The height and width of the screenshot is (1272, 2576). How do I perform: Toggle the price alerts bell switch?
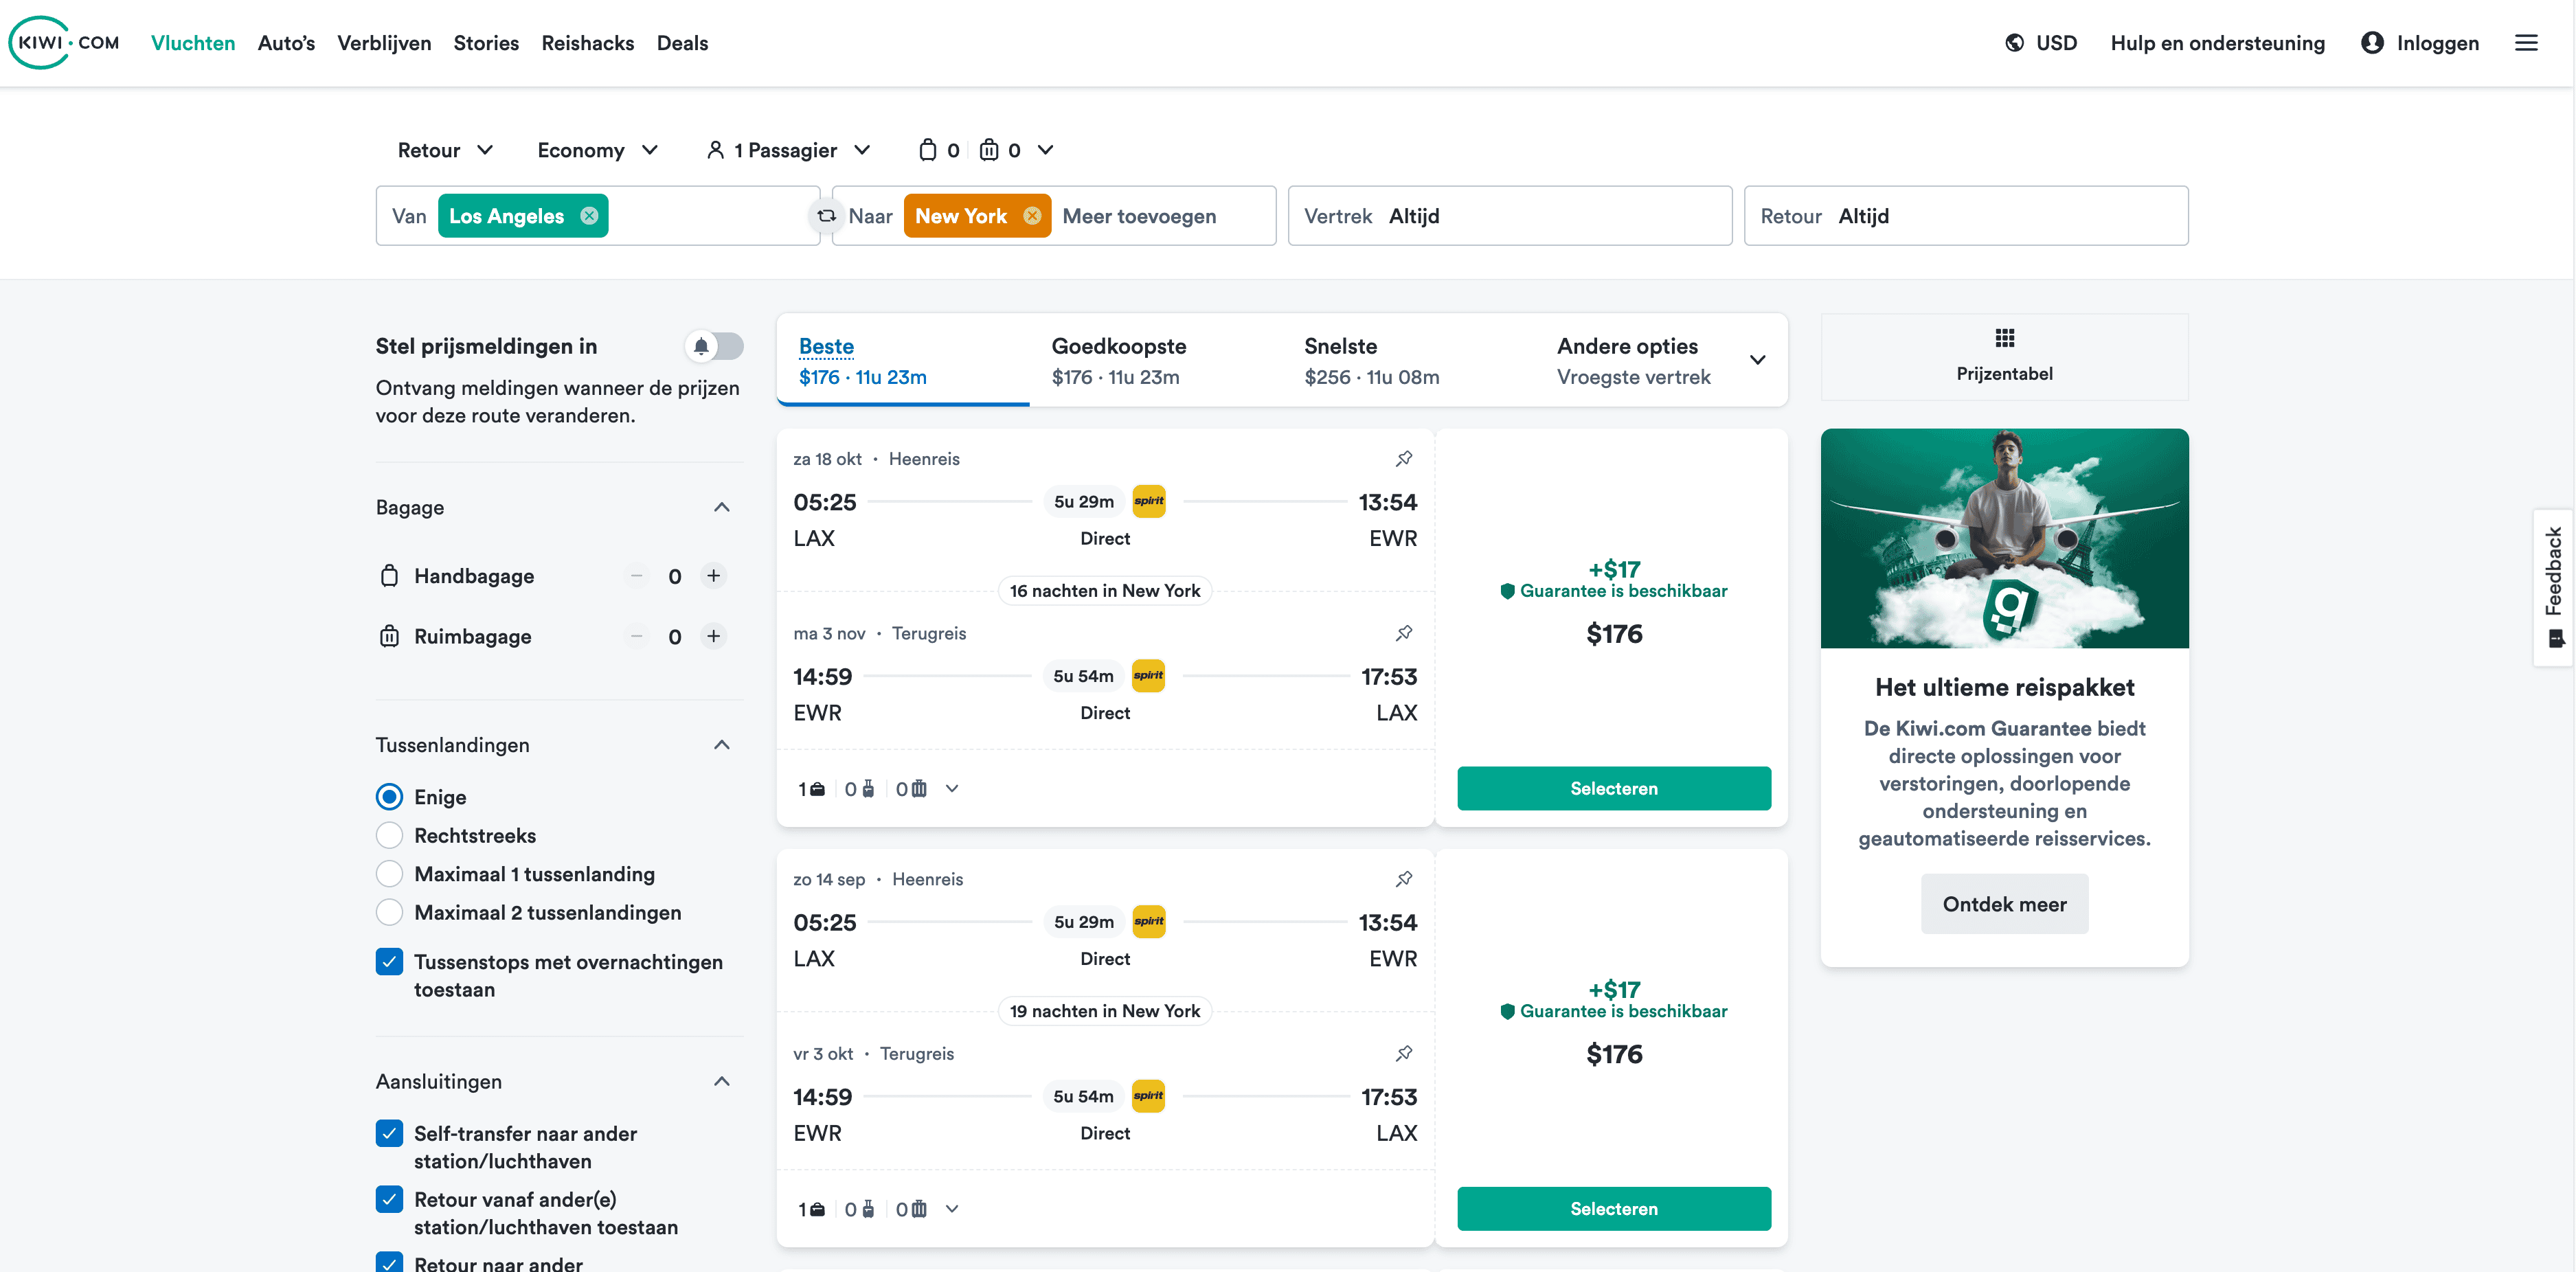click(x=714, y=346)
